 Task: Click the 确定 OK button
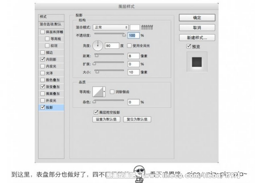[x=197, y=18]
